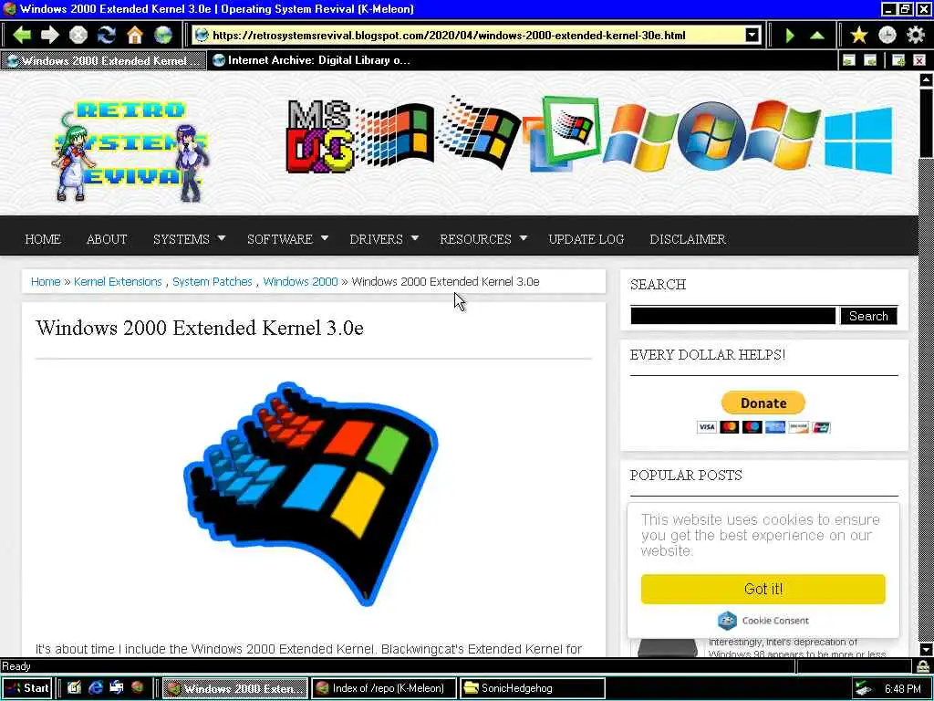Open a new tab with the tab bar icon
The height and width of the screenshot is (701, 934).
coord(898,60)
